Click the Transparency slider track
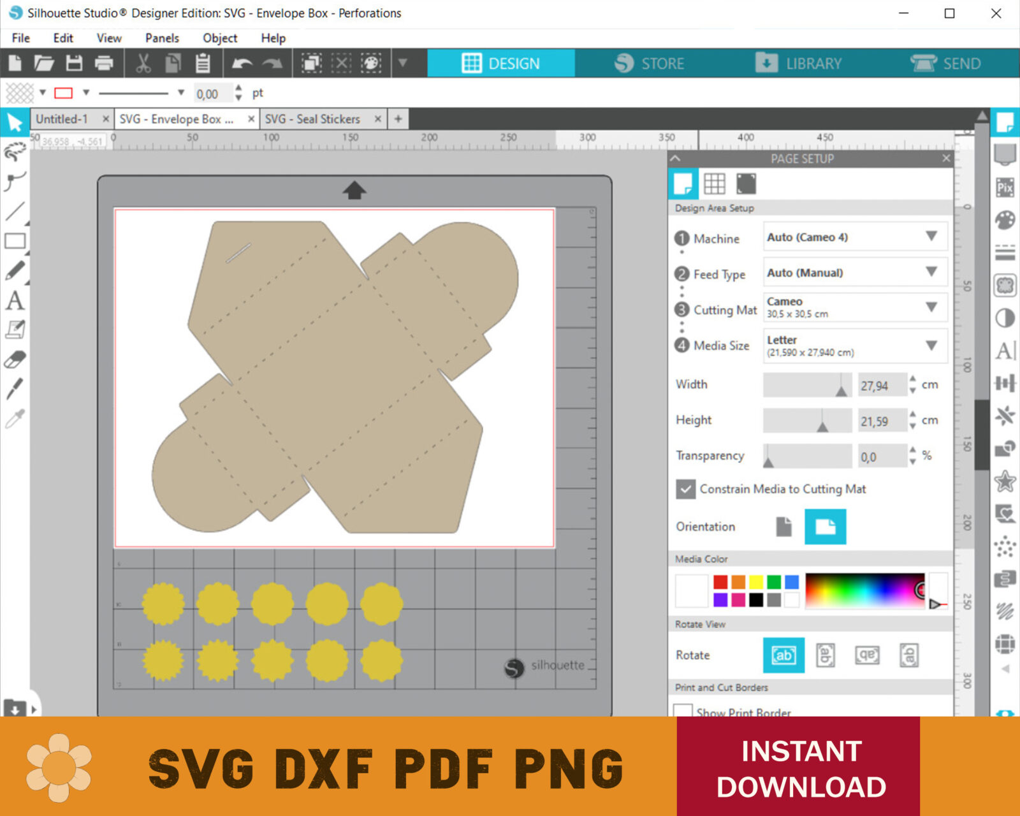 [807, 456]
